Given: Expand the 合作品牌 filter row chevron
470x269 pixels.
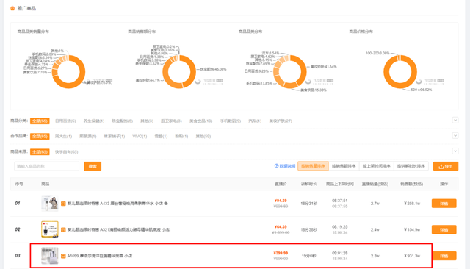Looking at the screenshot, I should pyautogui.click(x=455, y=135).
